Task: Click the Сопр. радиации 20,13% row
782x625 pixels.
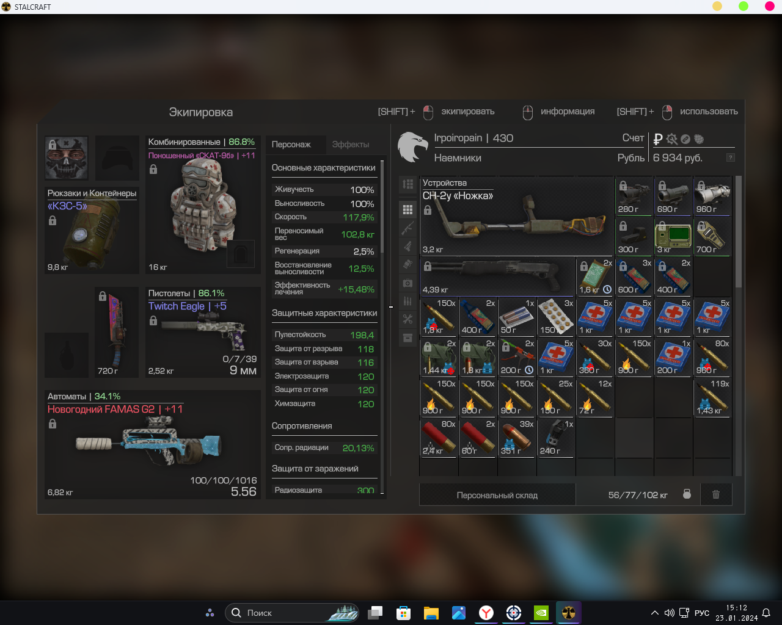Action: click(324, 447)
